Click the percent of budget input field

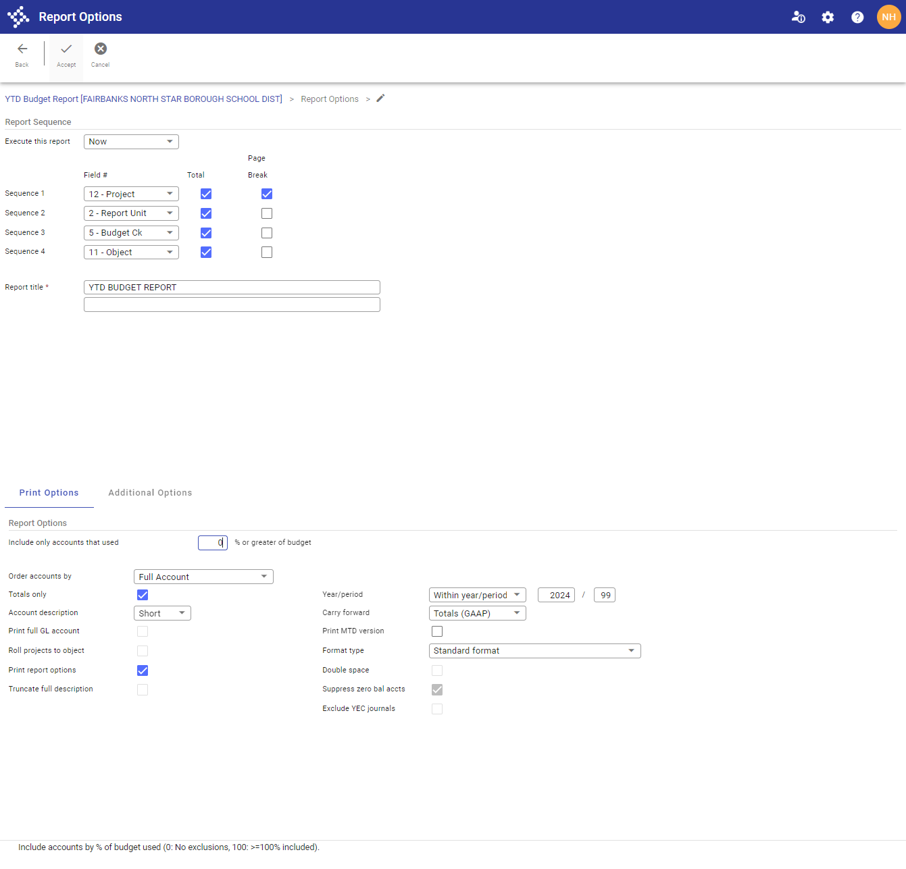(213, 543)
